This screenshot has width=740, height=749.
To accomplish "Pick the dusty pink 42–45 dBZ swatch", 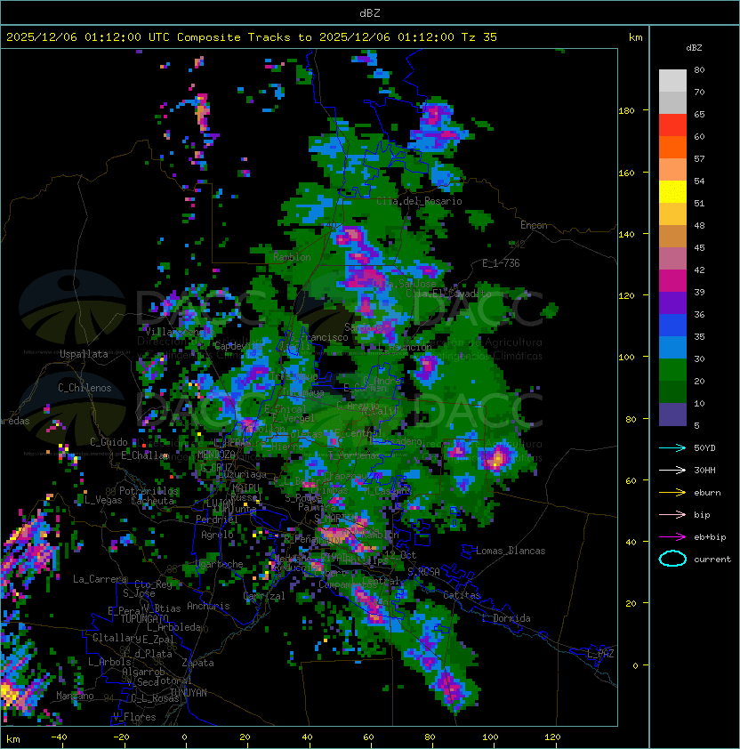I will coord(672,259).
